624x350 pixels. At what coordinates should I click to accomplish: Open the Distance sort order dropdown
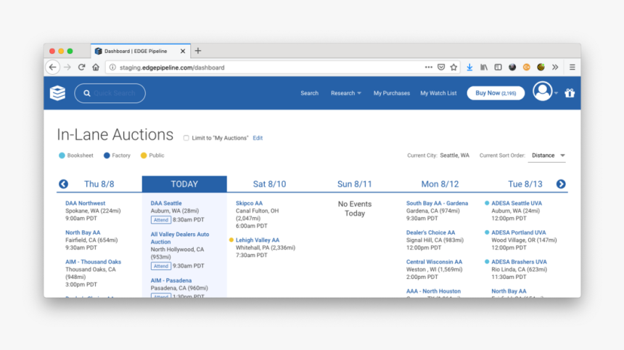click(x=548, y=155)
